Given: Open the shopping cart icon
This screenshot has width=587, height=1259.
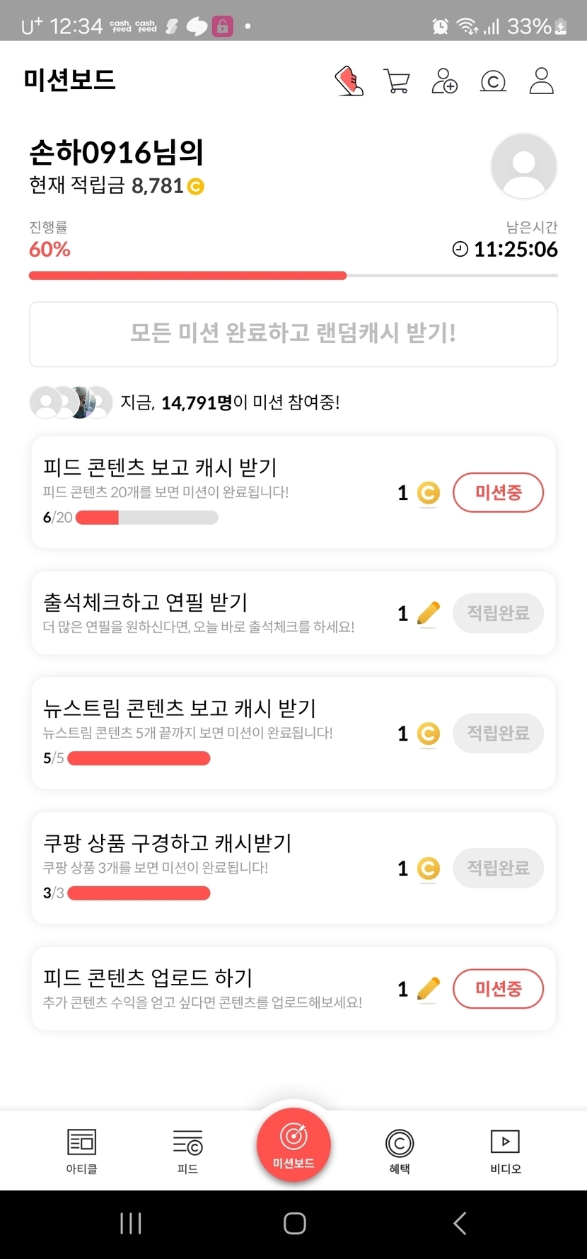Looking at the screenshot, I should click(396, 81).
